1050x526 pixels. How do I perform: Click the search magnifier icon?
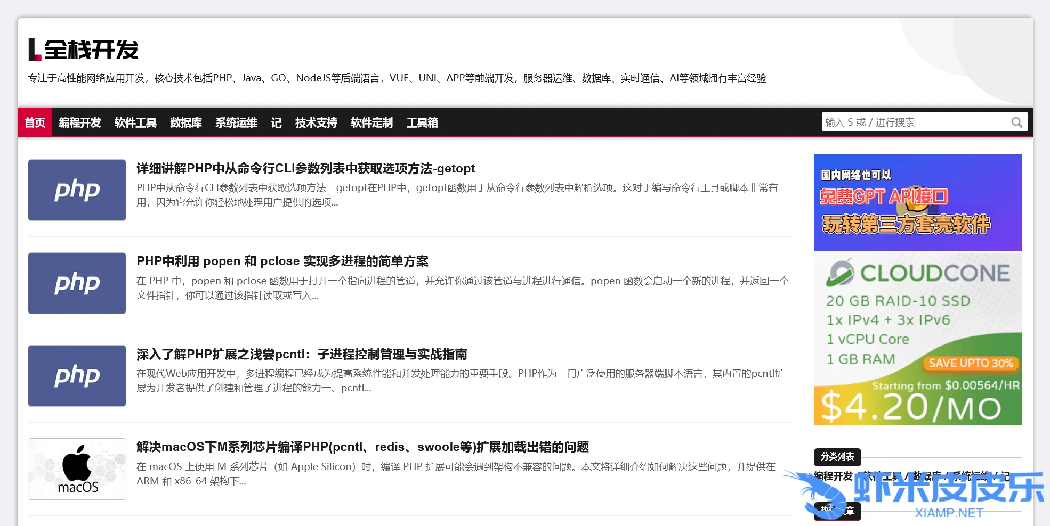coord(1016,122)
